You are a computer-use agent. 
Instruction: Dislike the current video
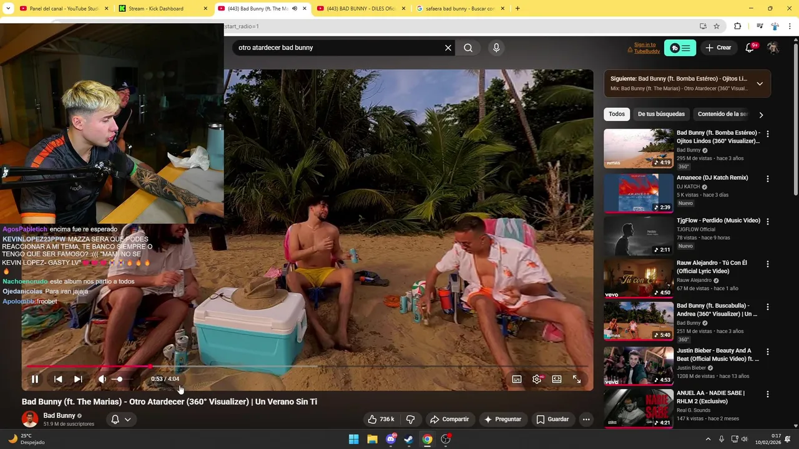click(x=411, y=419)
